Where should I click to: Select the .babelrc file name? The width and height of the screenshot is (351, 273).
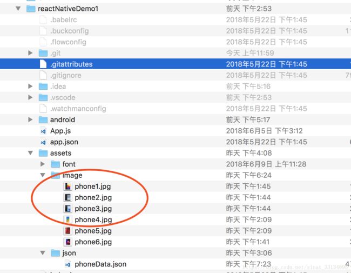64,19
